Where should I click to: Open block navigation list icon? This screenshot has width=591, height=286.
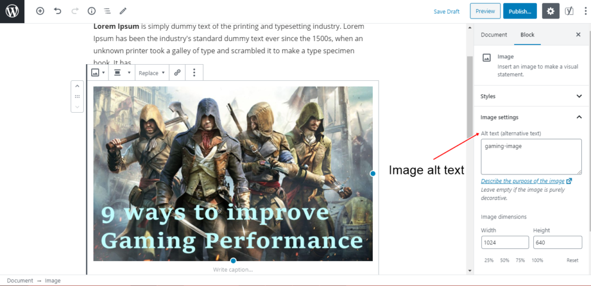tap(107, 12)
